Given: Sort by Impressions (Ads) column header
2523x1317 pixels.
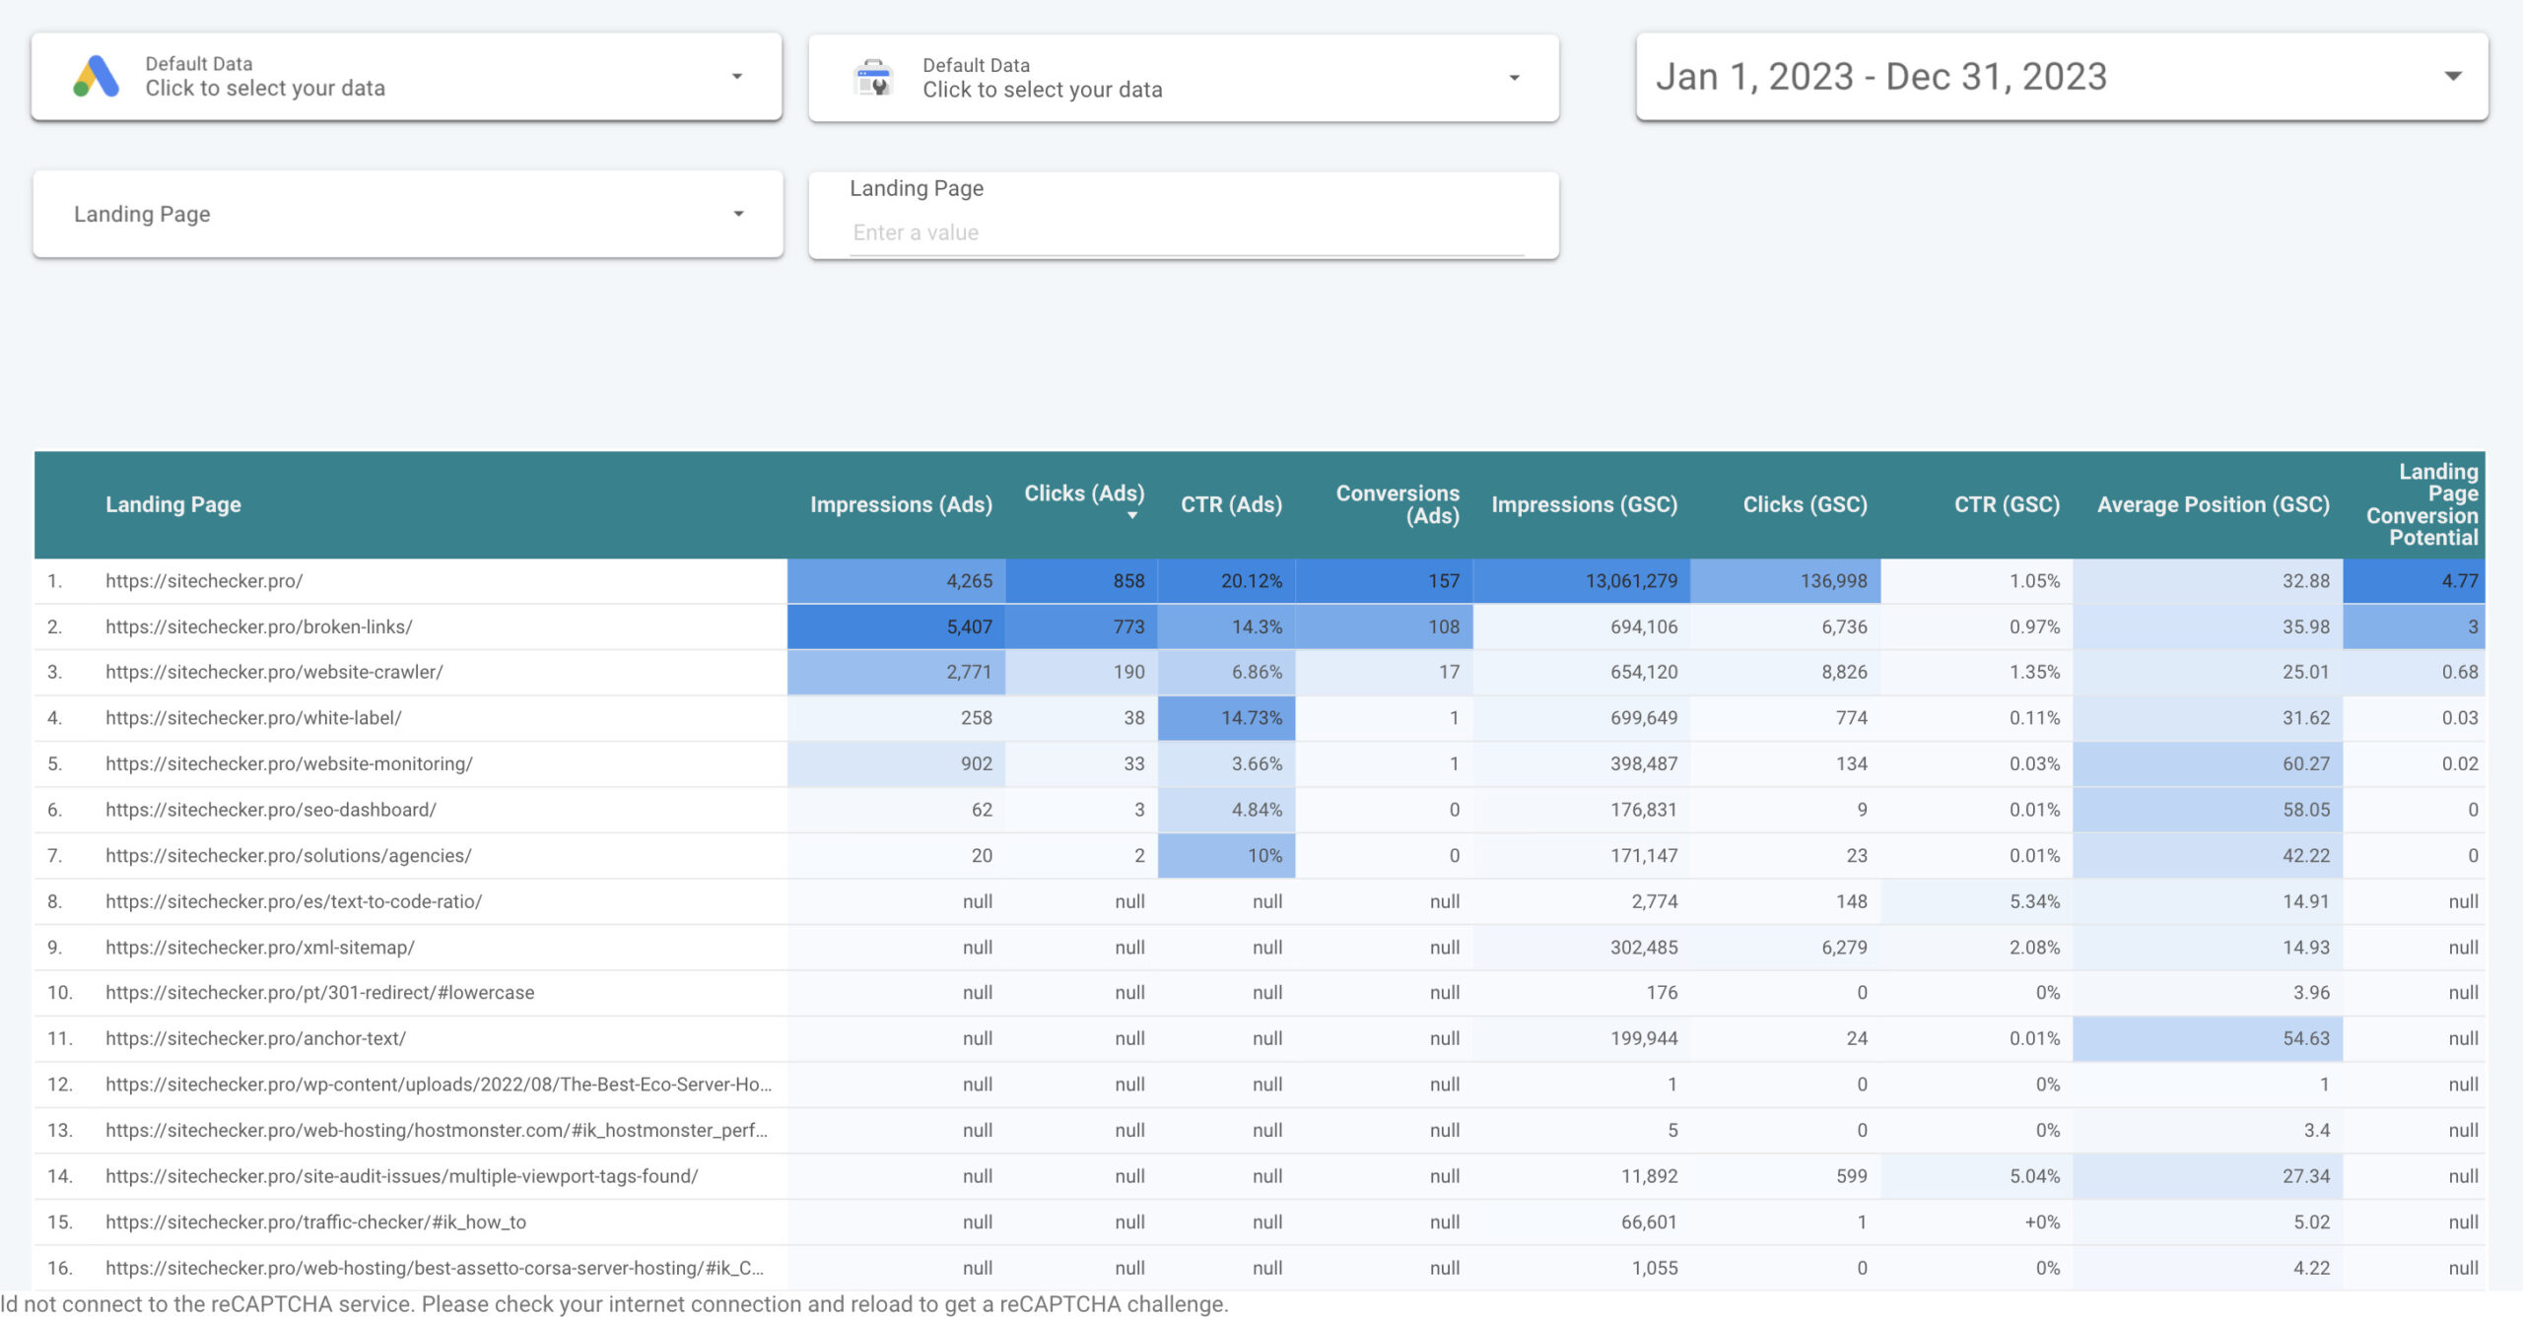Looking at the screenshot, I should (x=901, y=504).
